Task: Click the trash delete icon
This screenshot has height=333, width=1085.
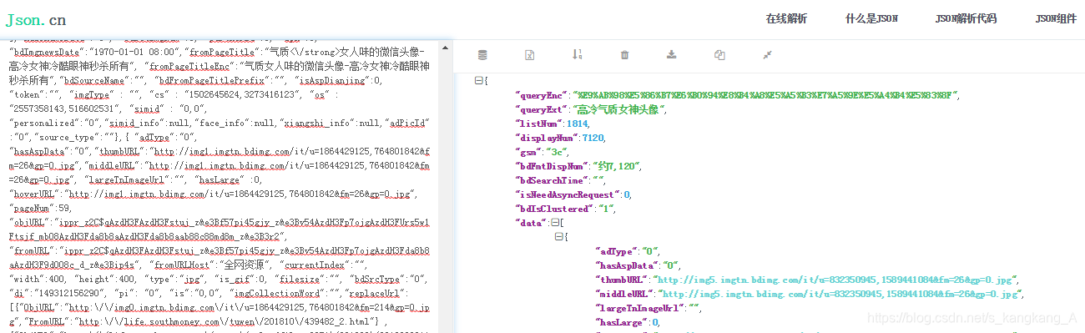Action: (x=624, y=55)
